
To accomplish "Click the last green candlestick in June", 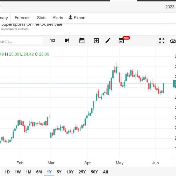I will point(164,88).
